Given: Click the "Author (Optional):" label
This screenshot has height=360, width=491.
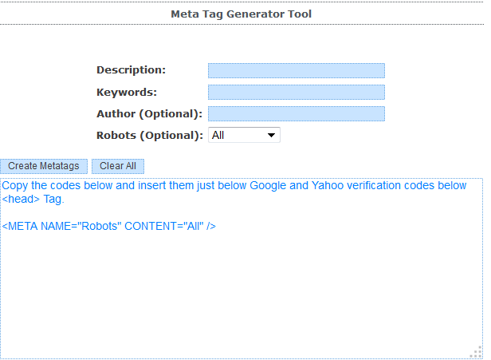Looking at the screenshot, I should coord(149,113).
